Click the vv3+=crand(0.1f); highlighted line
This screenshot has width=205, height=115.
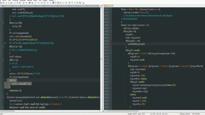[x=21, y=84]
